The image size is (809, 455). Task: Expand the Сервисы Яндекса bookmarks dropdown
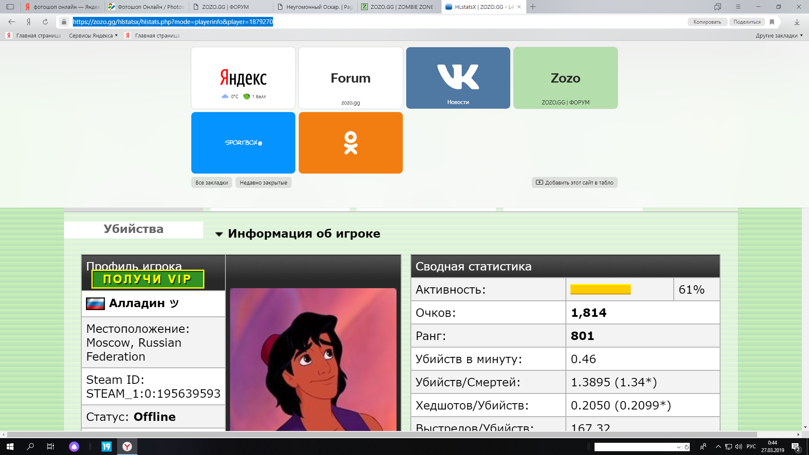[94, 36]
